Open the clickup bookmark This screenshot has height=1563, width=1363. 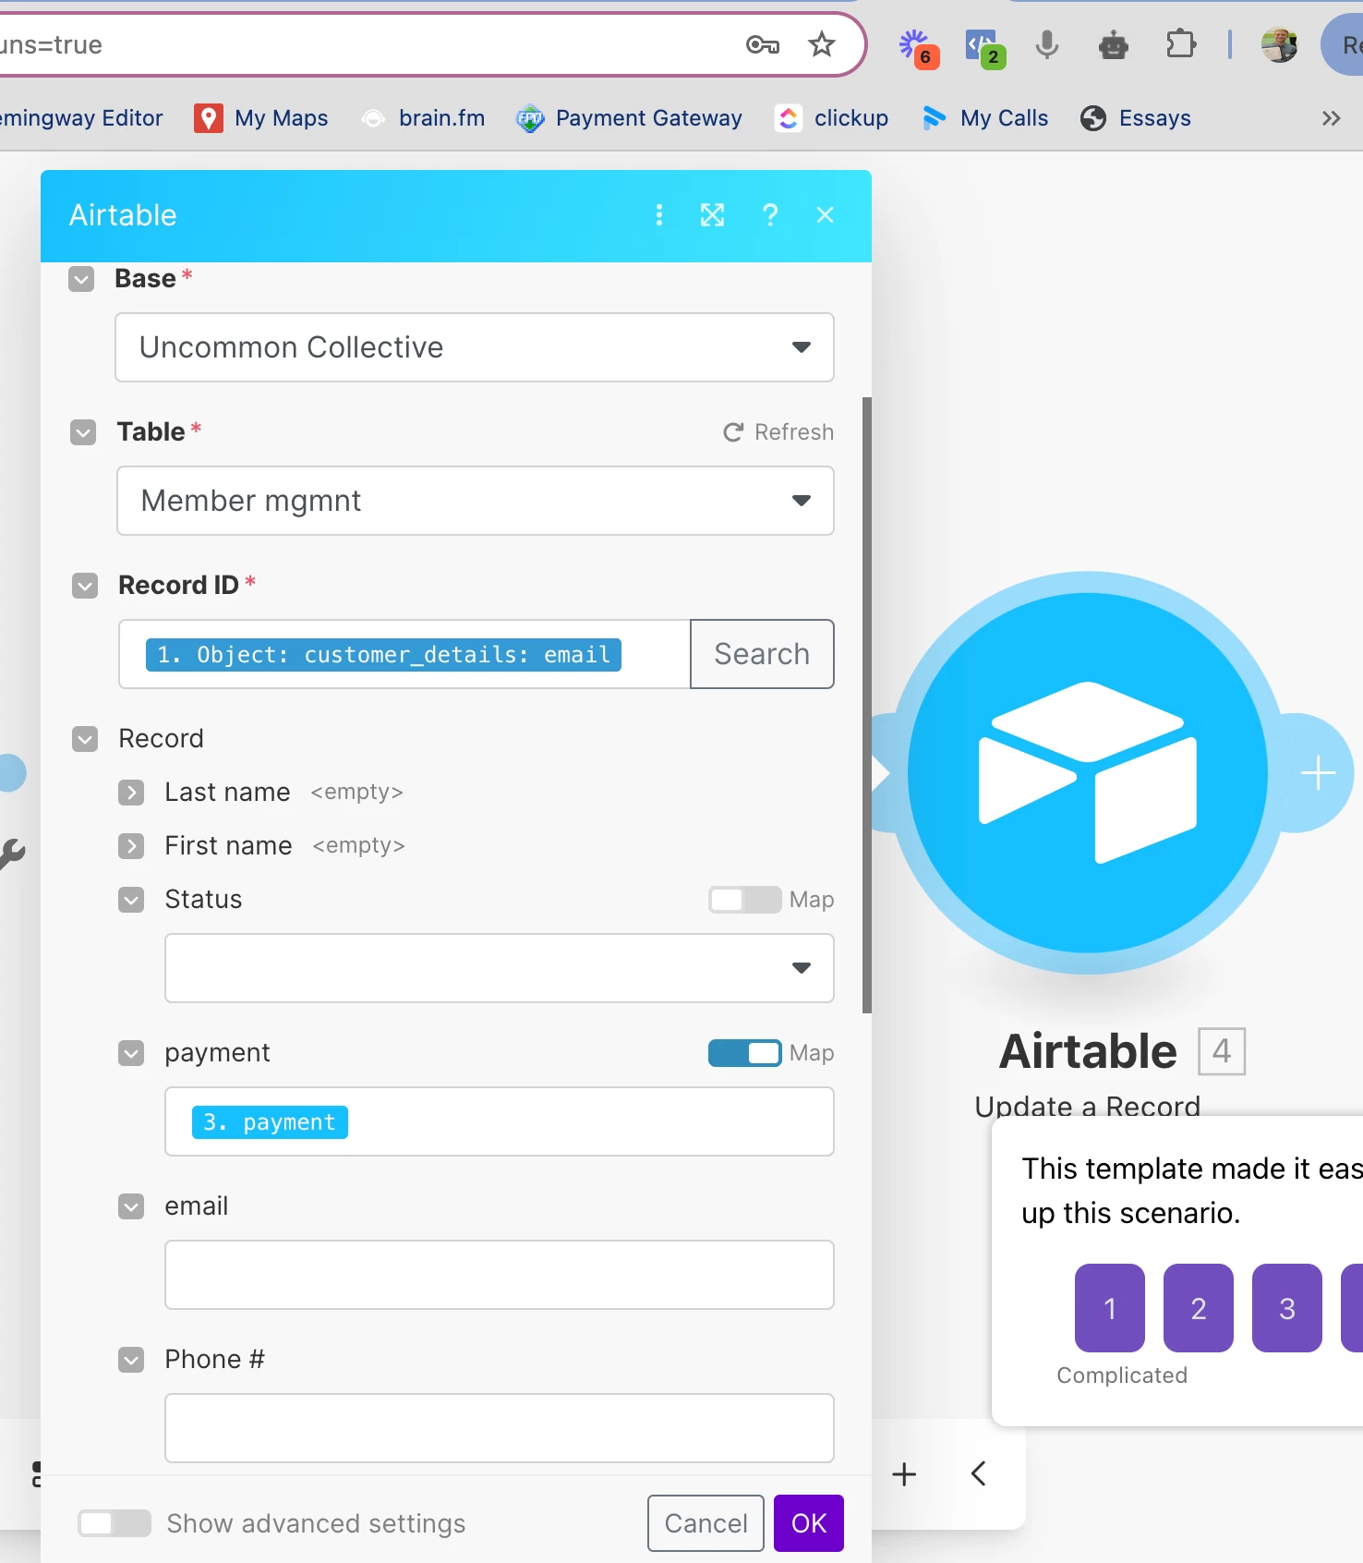[x=831, y=118]
